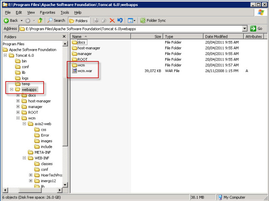269x201 pixels.
Task: Select the css folder in tree
Action: [40, 129]
